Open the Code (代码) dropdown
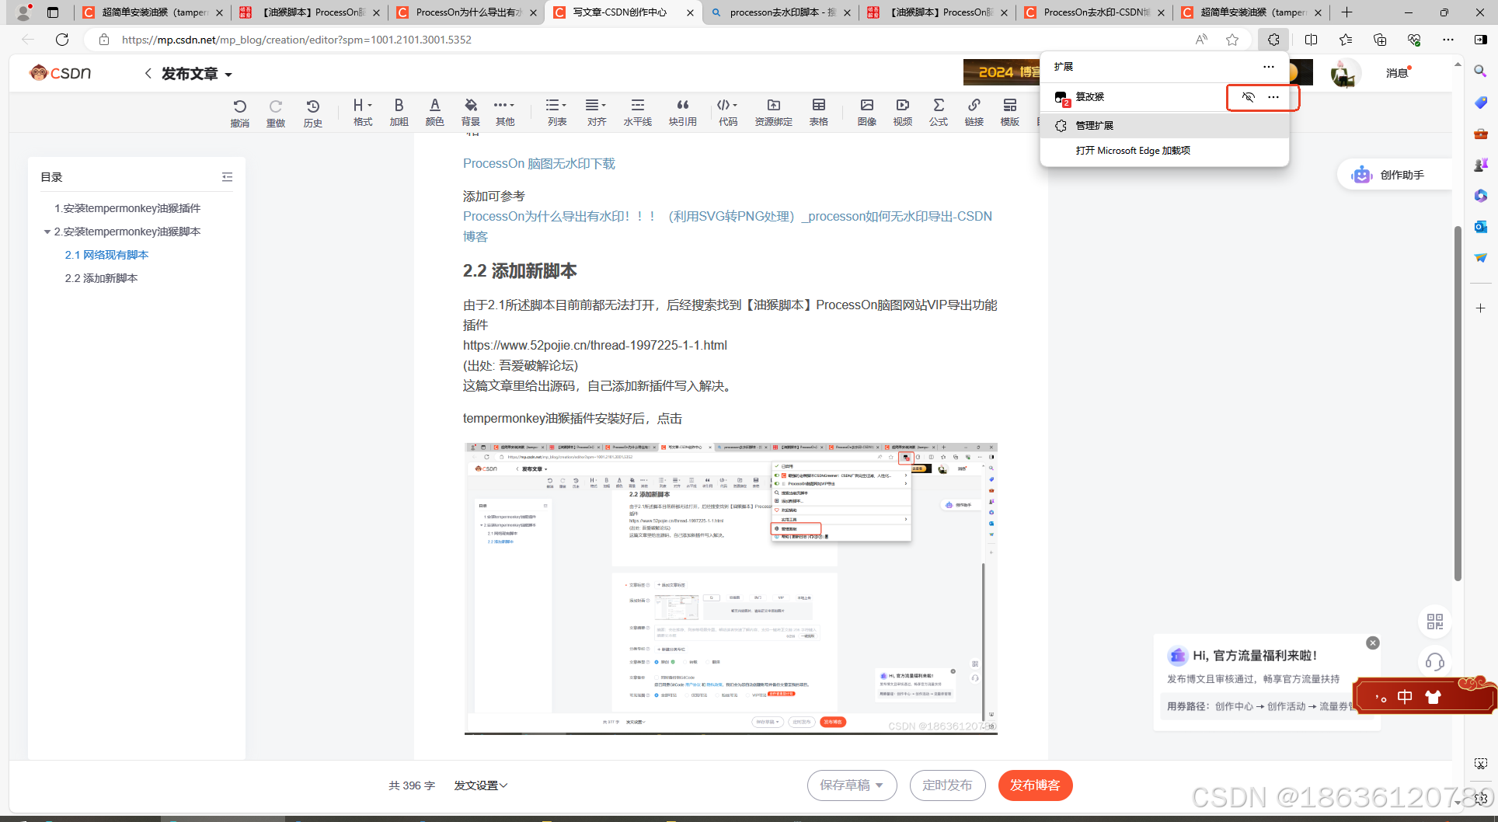 [x=727, y=113]
